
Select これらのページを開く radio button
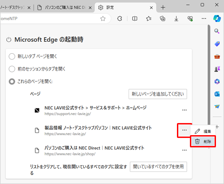click(12, 81)
